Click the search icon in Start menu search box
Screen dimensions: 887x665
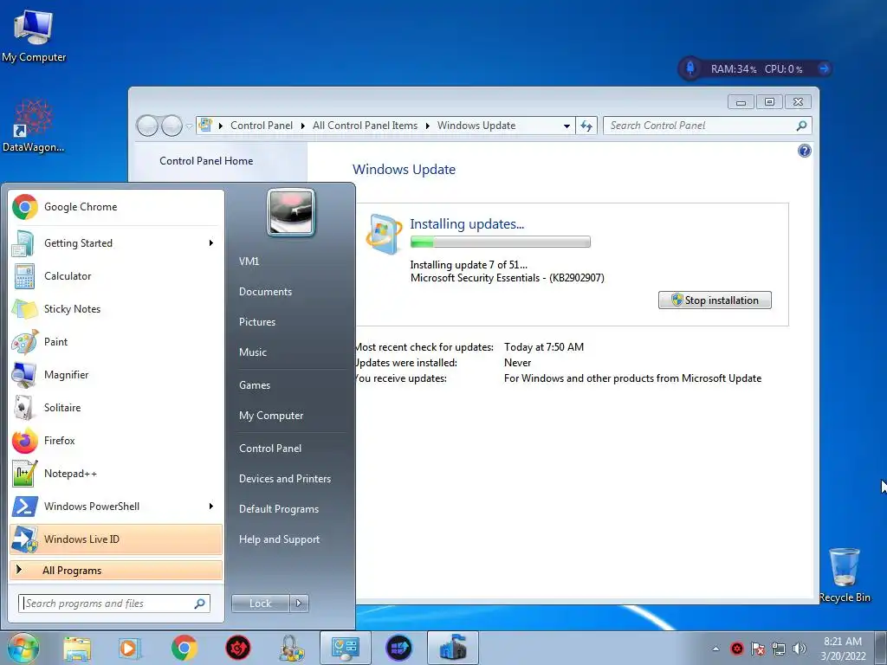200,604
